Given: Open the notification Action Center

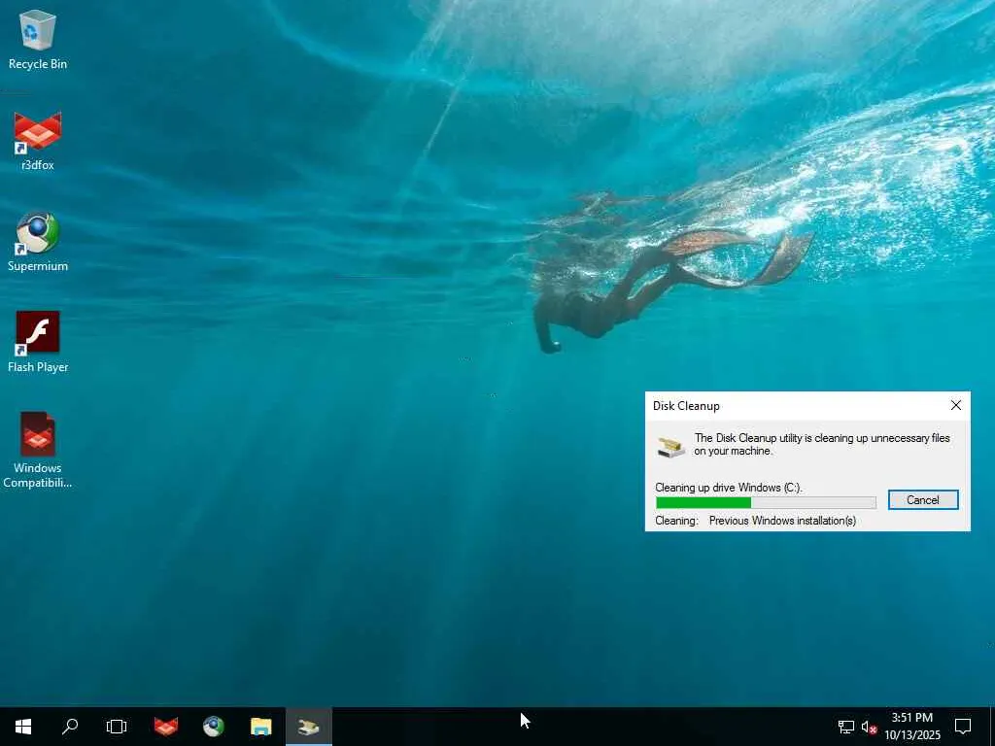Looking at the screenshot, I should pyautogui.click(x=963, y=727).
